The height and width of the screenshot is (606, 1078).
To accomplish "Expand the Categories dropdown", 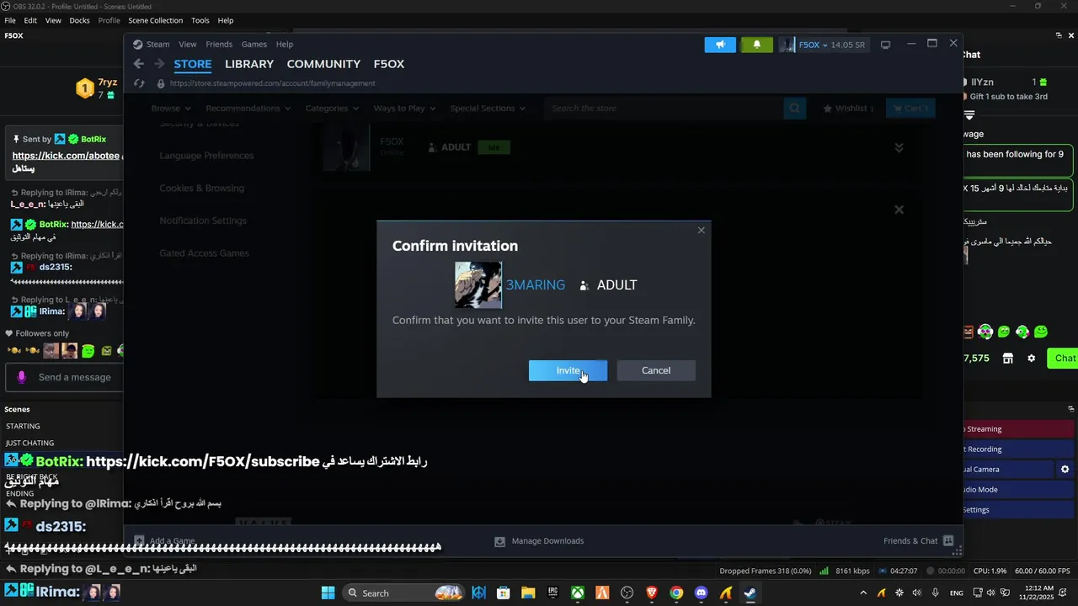I will point(332,108).
